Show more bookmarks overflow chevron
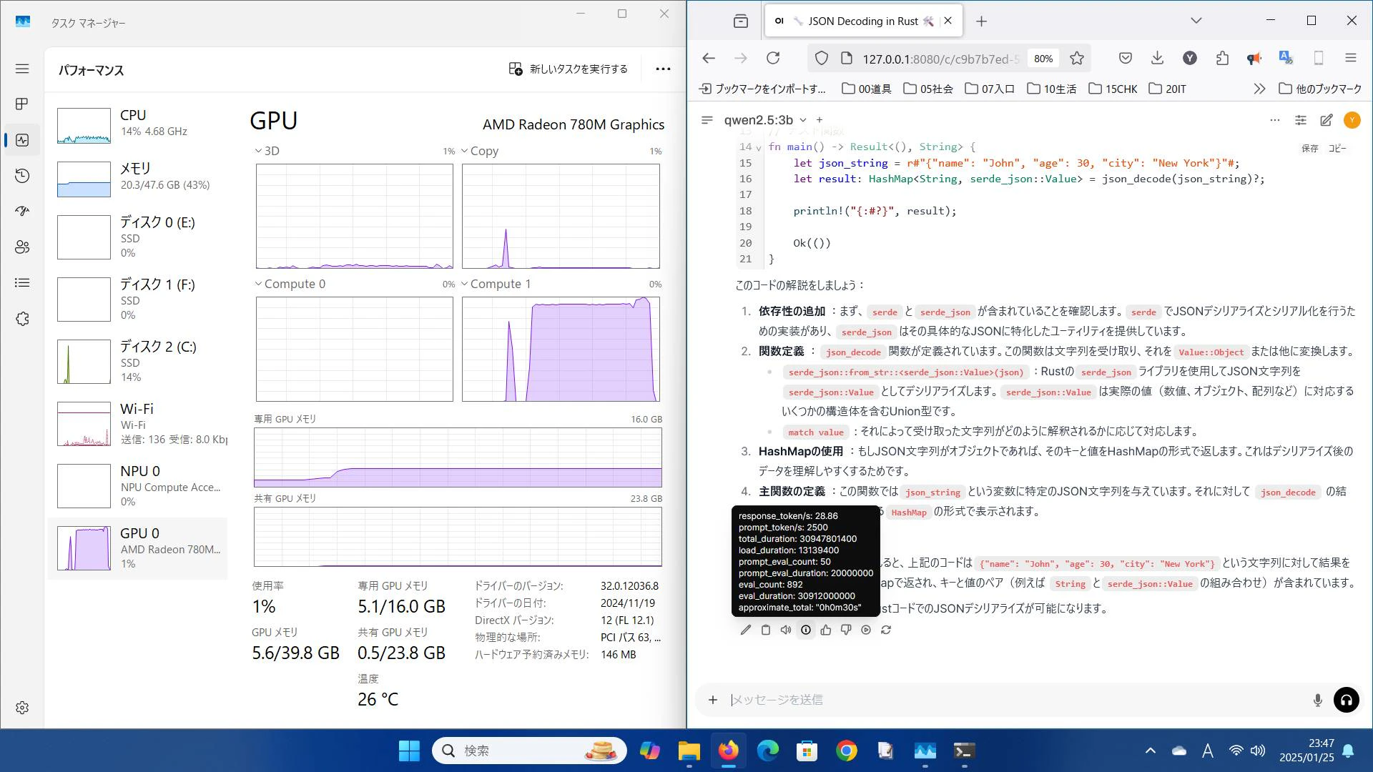The width and height of the screenshot is (1373, 772). coord(1259,89)
